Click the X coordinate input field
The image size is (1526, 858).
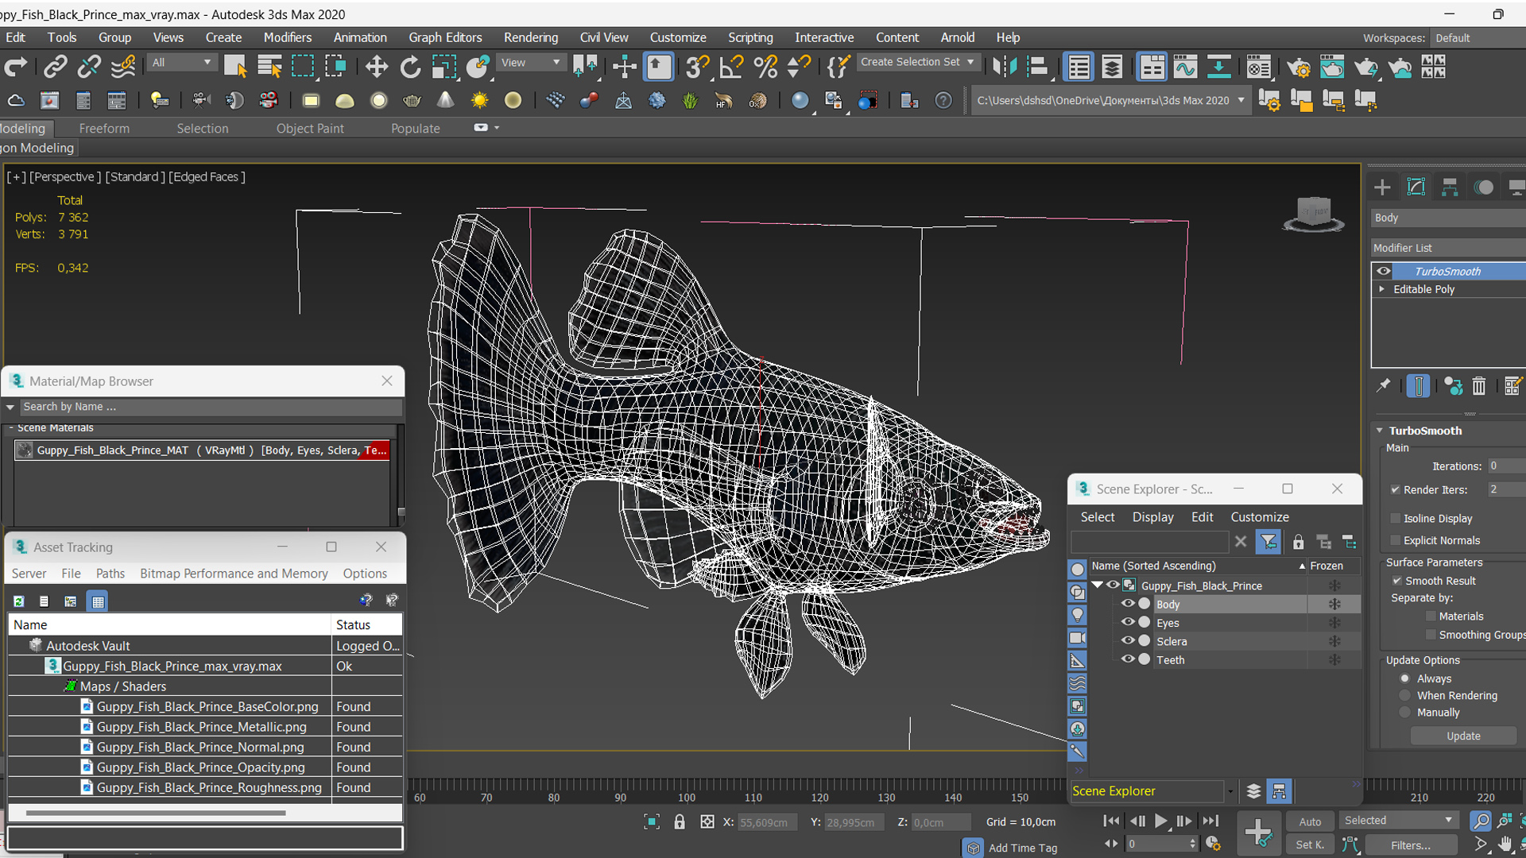click(764, 821)
